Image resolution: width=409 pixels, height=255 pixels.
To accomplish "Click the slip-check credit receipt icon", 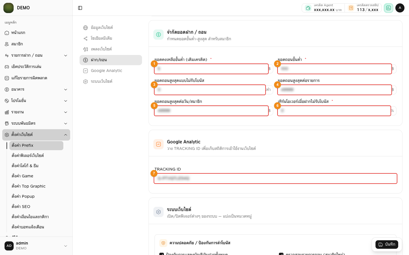I will [x=351, y=8].
